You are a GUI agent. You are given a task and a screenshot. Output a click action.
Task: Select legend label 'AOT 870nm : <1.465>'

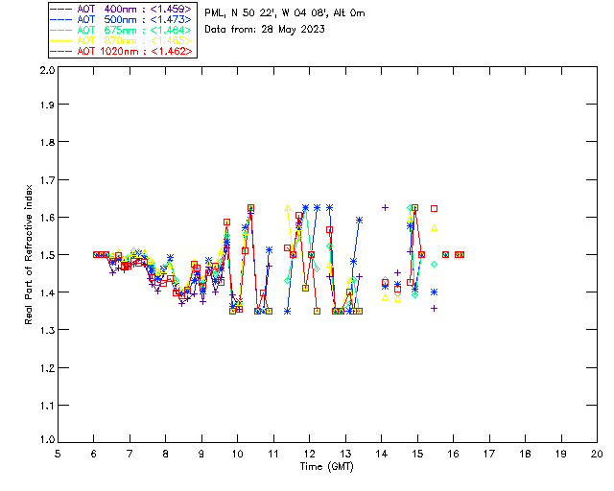134,40
